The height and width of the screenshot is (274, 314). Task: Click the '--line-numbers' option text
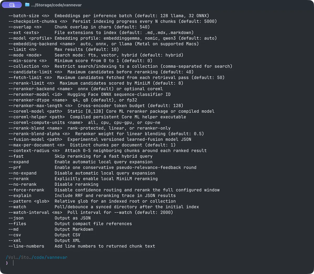tap(26, 246)
